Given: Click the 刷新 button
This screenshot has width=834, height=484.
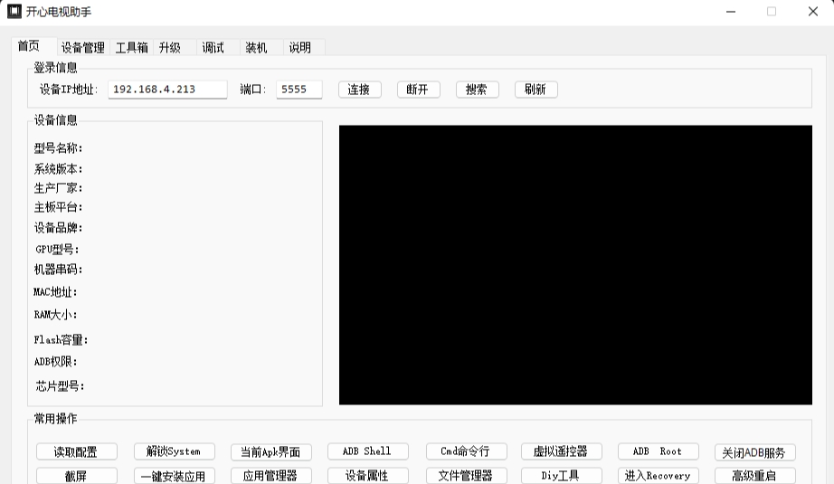Looking at the screenshot, I should pos(536,90).
